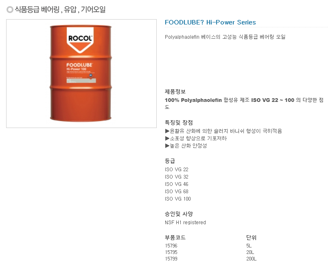The height and width of the screenshot is (267, 333).
Task: Select the ISO VG 46 grade
Action: click(x=177, y=184)
